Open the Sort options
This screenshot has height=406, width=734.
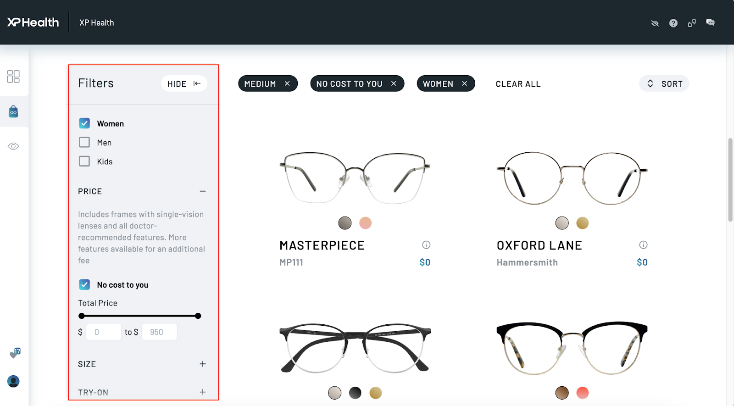coord(664,83)
